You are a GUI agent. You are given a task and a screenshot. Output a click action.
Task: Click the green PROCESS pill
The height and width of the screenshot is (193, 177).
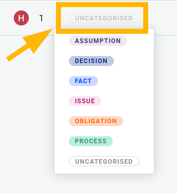pos(91,141)
